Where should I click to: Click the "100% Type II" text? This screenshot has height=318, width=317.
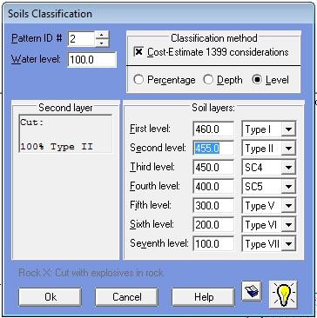point(57,147)
